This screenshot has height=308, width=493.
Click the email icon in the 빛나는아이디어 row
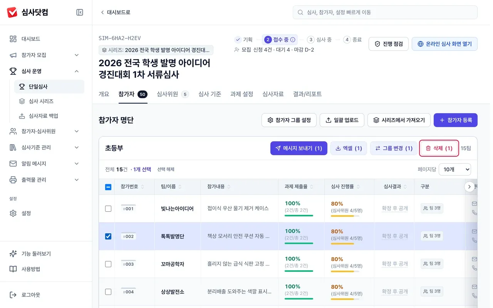coord(475,204)
